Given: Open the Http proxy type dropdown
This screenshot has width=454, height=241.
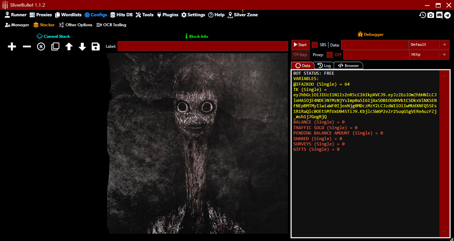Looking at the screenshot, I should (444, 55).
